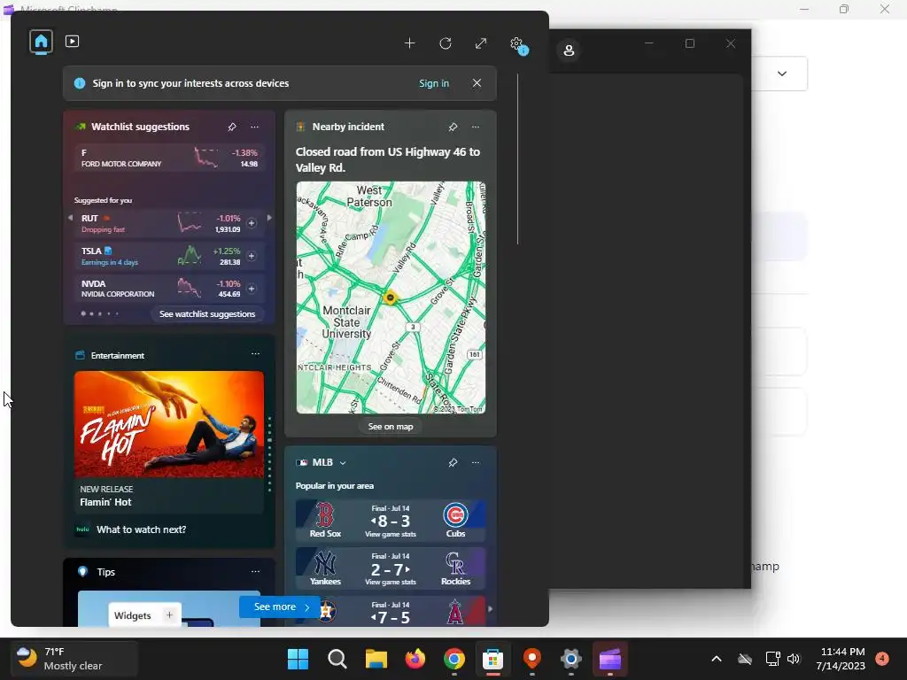Show next MLB games arrow
The width and height of the screenshot is (907, 680).
(x=491, y=608)
